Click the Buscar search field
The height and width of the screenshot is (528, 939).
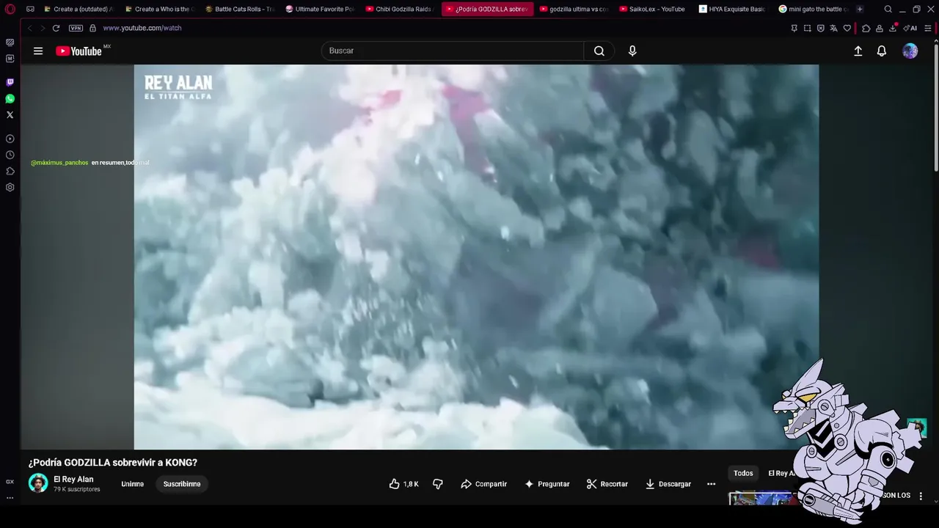click(x=453, y=51)
